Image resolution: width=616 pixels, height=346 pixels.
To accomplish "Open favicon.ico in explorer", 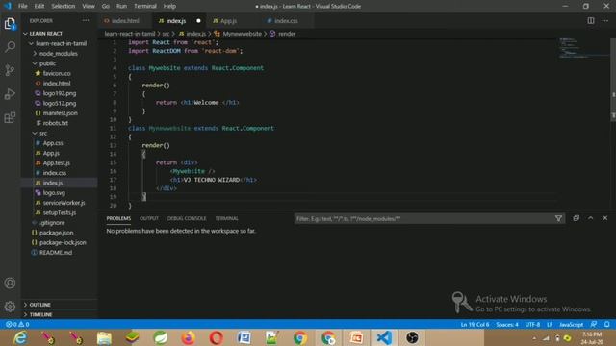I will tap(57, 73).
